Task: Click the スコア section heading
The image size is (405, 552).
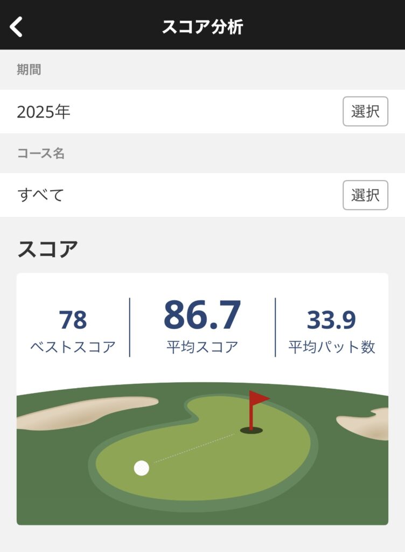Action: pos(48,249)
